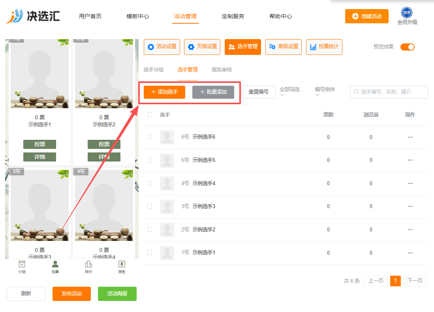Expand the 编号倒序 sort dropdown
This screenshot has width=434, height=312.
pos(325,91)
